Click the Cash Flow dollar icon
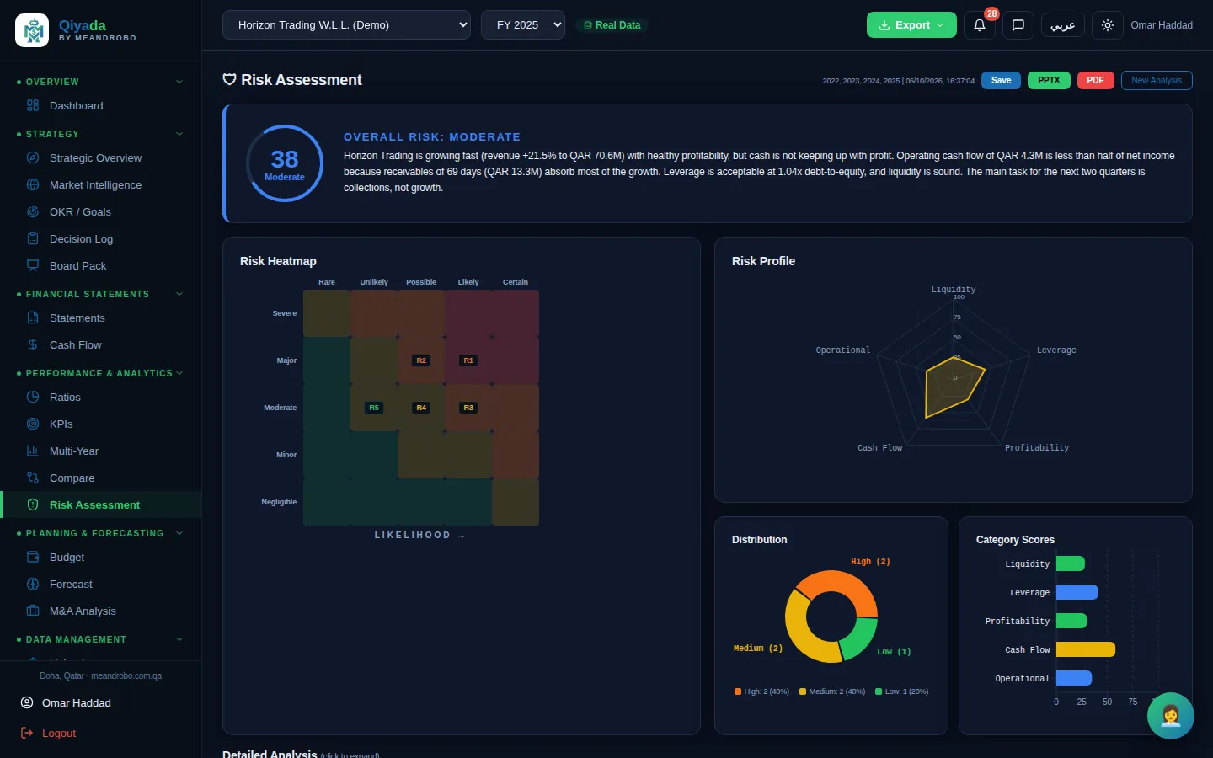1213x758 pixels. point(33,344)
